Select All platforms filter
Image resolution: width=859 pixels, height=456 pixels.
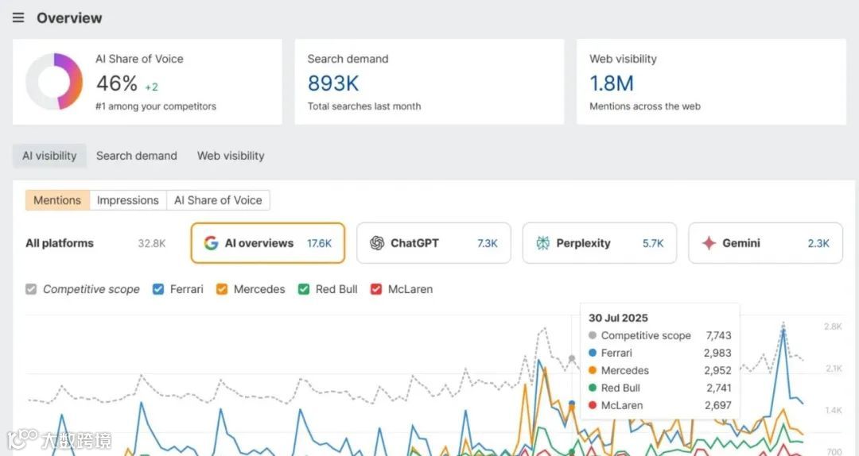[x=95, y=243]
